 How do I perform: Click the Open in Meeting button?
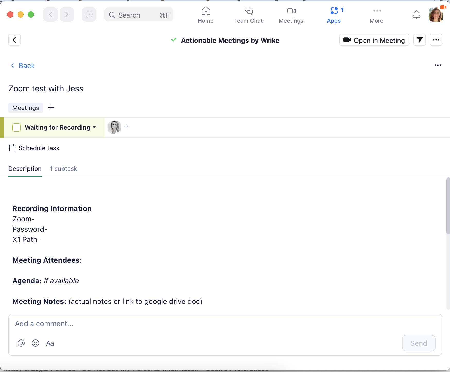(x=374, y=40)
